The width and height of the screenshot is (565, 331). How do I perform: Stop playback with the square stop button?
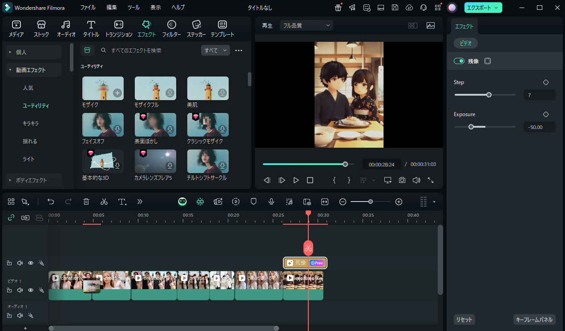[310, 180]
